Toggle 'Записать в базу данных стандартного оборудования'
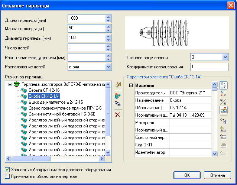This screenshot has height=185, width=237. (x=8, y=170)
